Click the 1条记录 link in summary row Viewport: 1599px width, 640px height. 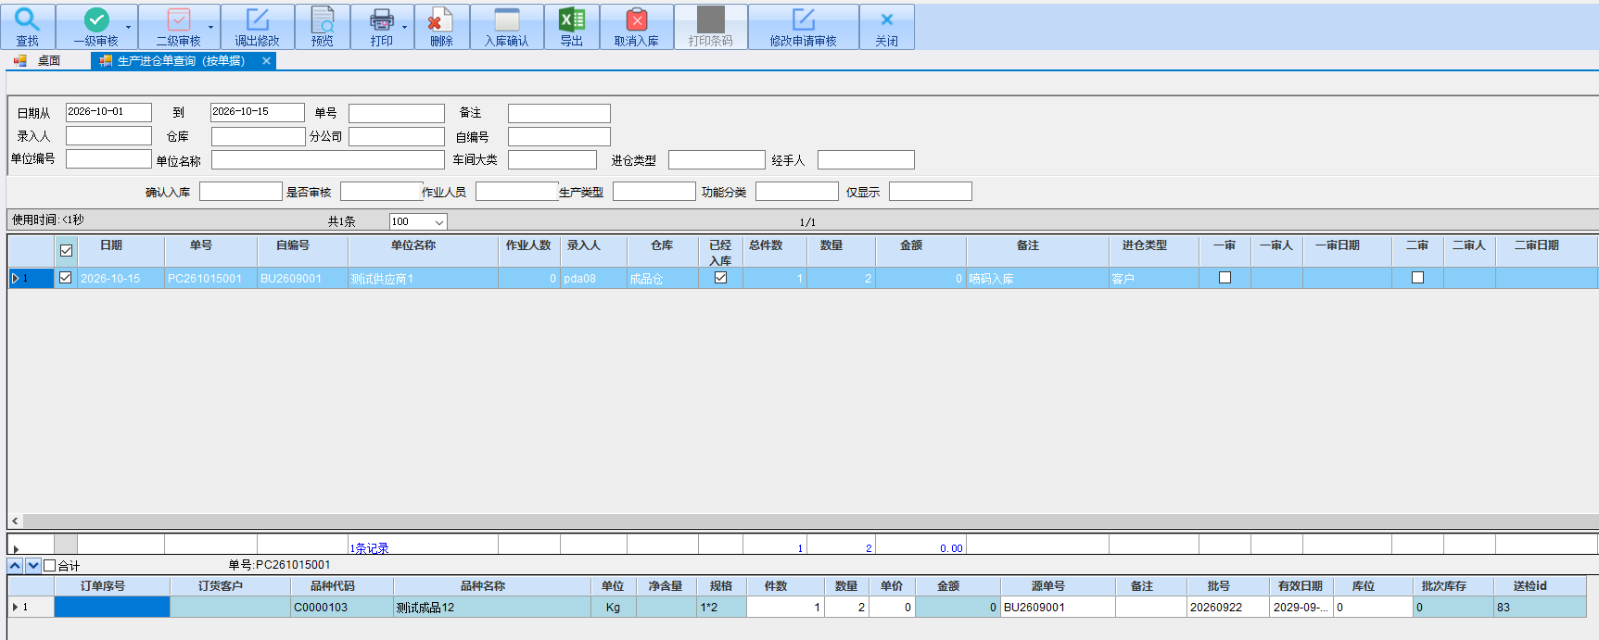click(369, 548)
